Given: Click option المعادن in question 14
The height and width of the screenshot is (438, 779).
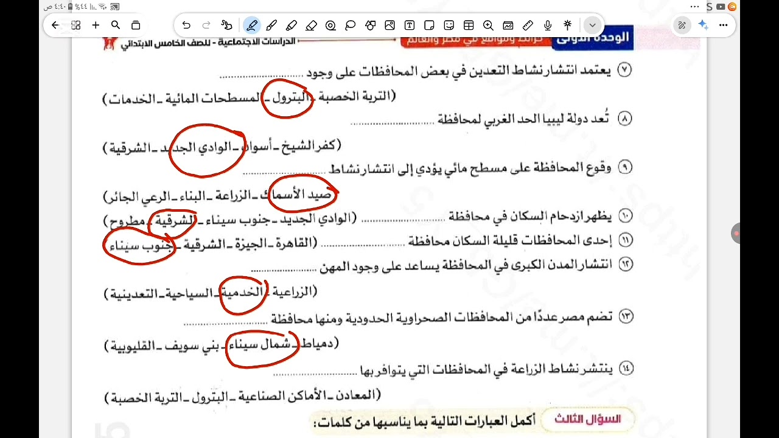Looking at the screenshot, I should point(355,395).
